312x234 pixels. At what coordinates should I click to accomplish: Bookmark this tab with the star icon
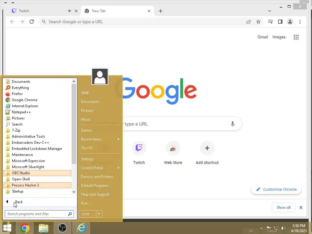click(x=258, y=22)
